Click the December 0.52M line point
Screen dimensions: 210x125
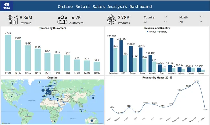click(205, 111)
